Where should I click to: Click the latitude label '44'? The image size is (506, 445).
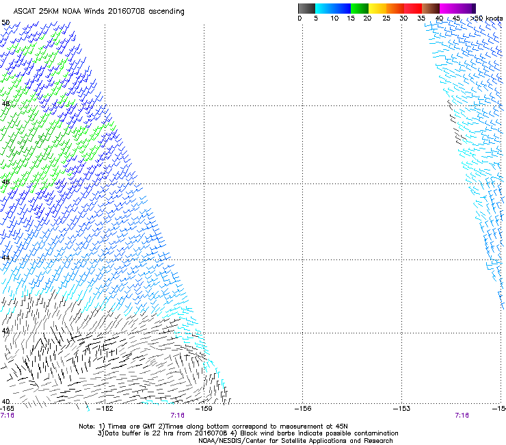pos(5,258)
